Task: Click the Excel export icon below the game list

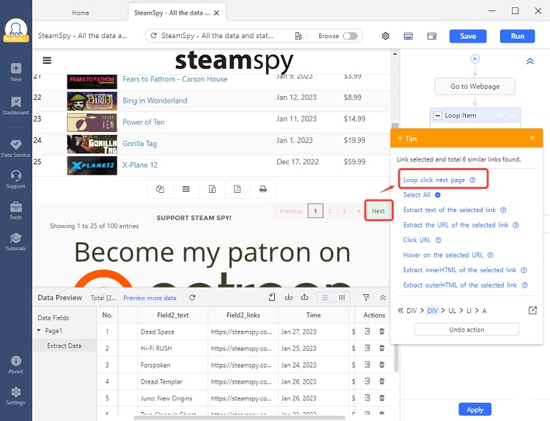Action: [x=212, y=189]
